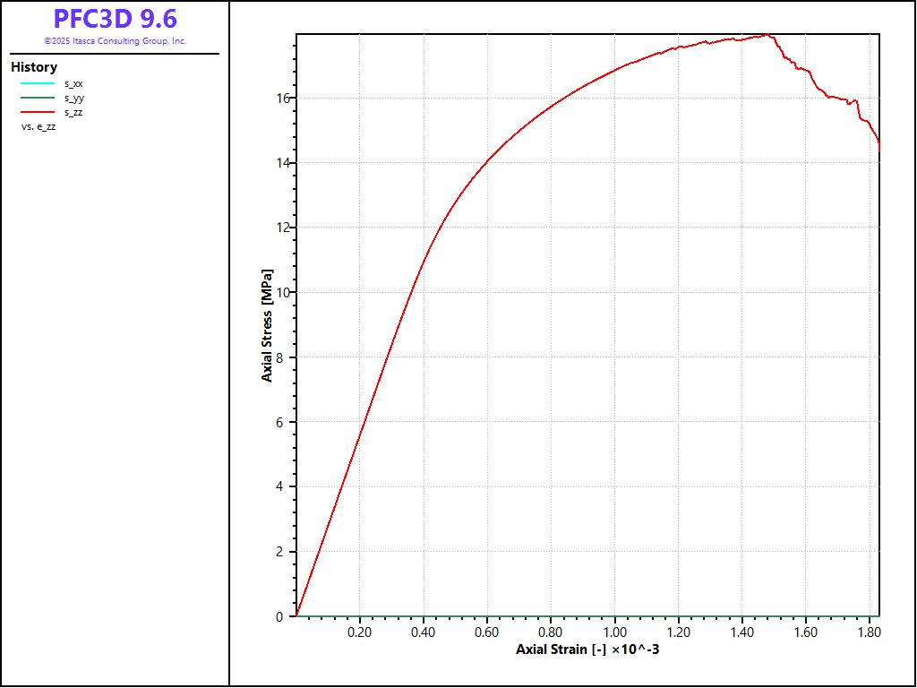Click the 0.20 tick on the strain axis
The image size is (917, 688).
(360, 632)
